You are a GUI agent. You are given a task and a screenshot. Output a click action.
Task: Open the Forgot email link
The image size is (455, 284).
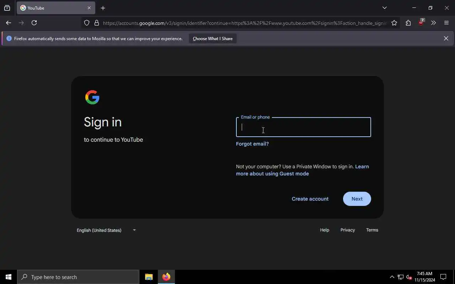click(252, 144)
